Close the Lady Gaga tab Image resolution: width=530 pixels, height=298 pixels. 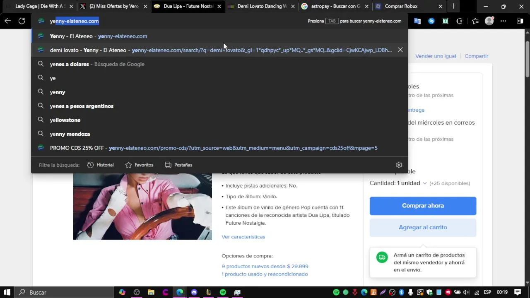(71, 6)
